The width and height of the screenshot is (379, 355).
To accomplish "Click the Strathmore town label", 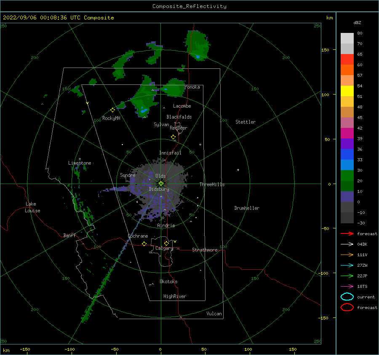I will 205,250.
